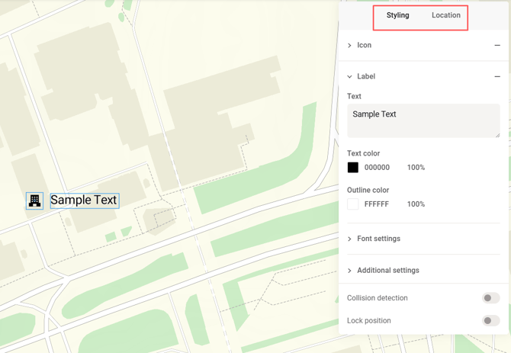Expand the Icon section chevron
511x353 pixels.
tap(350, 46)
